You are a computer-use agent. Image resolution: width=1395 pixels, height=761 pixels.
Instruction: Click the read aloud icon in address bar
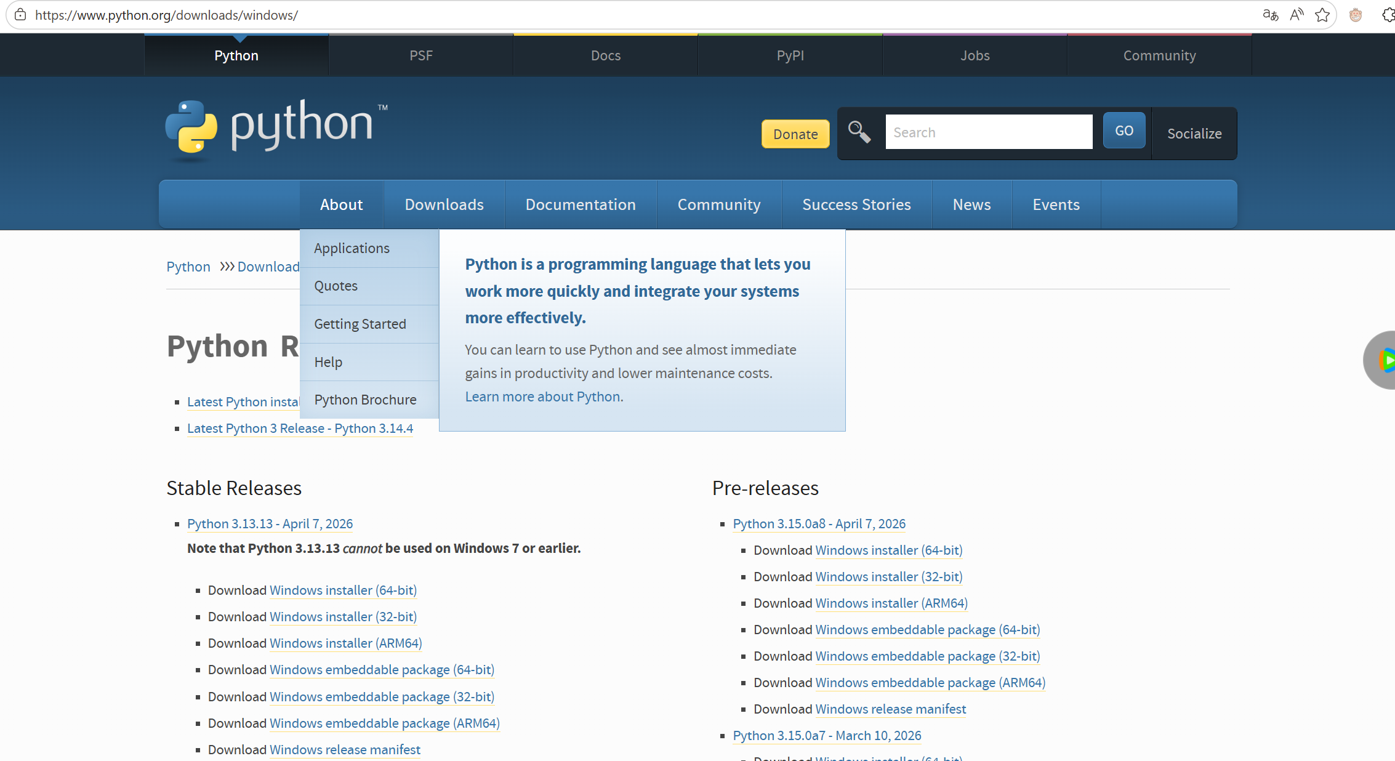click(1297, 15)
